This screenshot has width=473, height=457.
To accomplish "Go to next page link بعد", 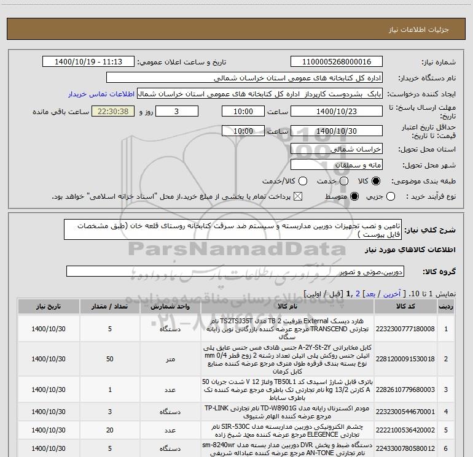I will click(x=370, y=294).
